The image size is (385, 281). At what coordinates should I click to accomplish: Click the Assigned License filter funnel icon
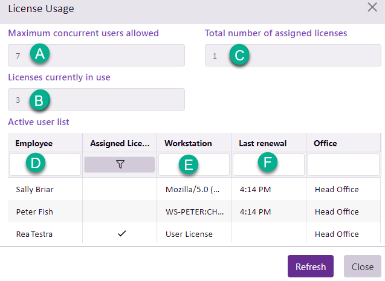point(120,164)
